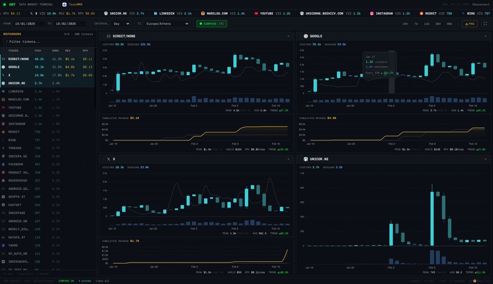Viewport: 493px width, 284px height.
Task: Click the Reddit icon in the ticker tape
Action: click(422, 14)
